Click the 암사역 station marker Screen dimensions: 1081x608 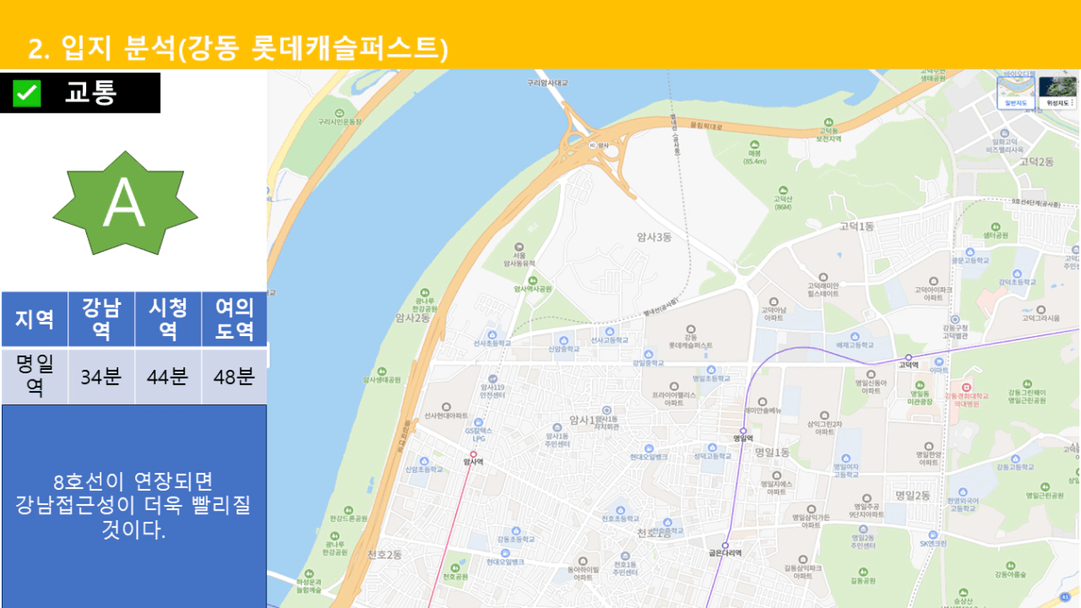tap(473, 454)
